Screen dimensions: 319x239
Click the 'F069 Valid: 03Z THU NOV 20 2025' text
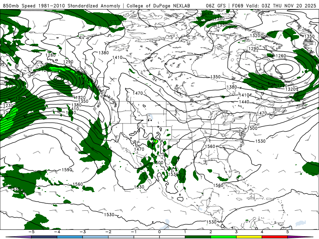[274, 6]
